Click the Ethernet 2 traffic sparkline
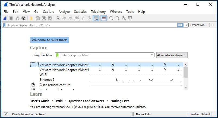The height and width of the screenshot is (118, 218). click(x=136, y=79)
